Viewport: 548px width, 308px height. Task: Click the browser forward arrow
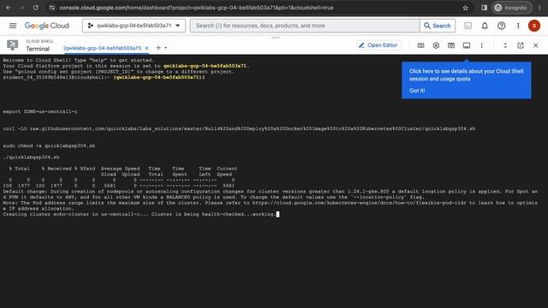[22, 8]
